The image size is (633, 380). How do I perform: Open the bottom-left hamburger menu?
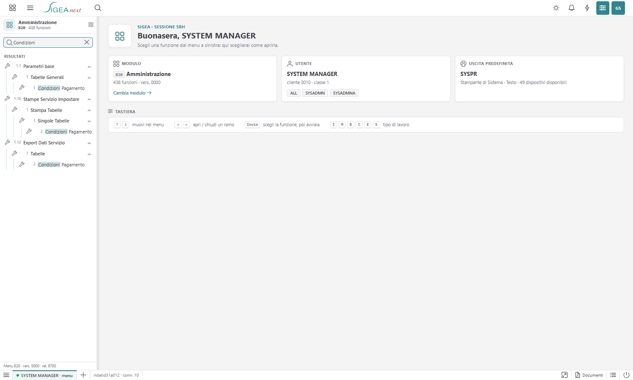point(6,375)
